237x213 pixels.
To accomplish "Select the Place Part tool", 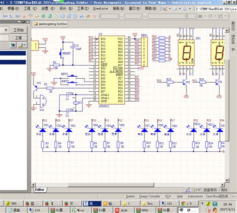I will point(37,16).
